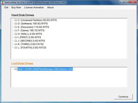Viewport: 138px width, 103px height.
Task: Click the Continue button
Action: click(x=123, y=97)
